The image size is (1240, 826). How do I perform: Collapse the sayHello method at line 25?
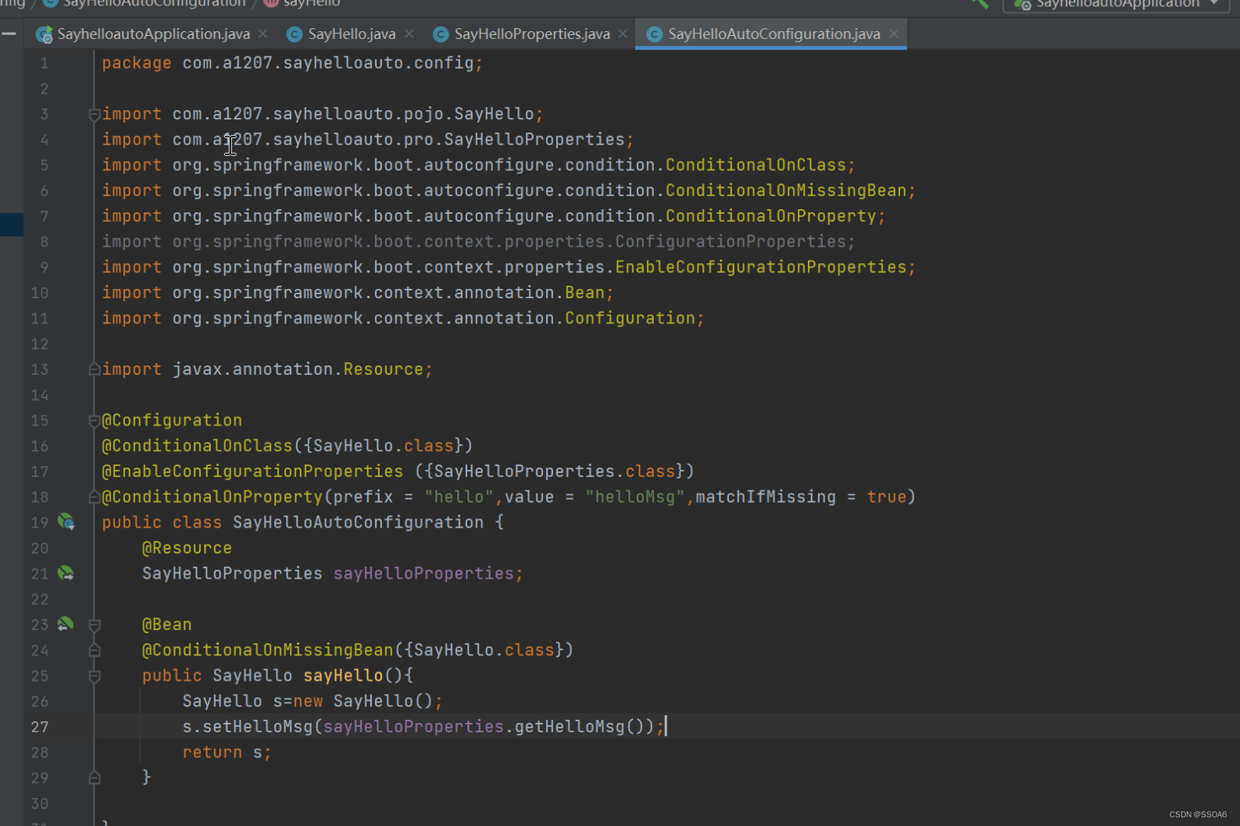[x=94, y=676]
